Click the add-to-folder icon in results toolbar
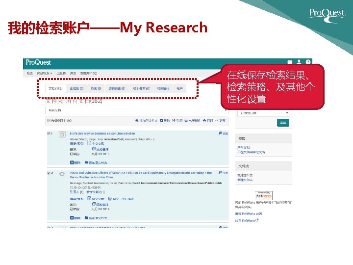 pos(137,121)
